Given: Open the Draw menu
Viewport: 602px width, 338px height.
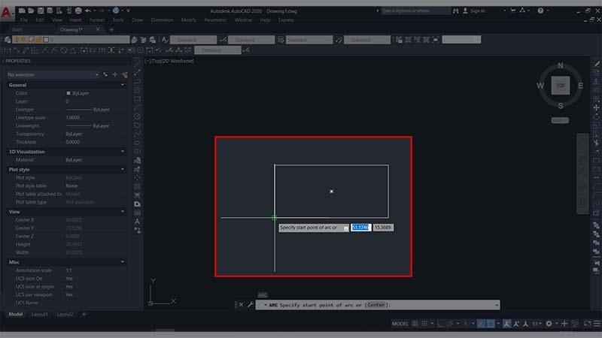Looking at the screenshot, I should click(137, 20).
